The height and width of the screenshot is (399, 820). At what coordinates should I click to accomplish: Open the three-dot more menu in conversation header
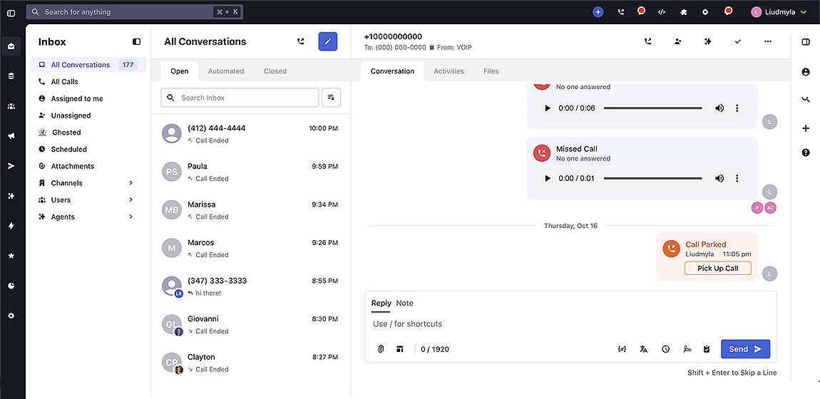[768, 41]
